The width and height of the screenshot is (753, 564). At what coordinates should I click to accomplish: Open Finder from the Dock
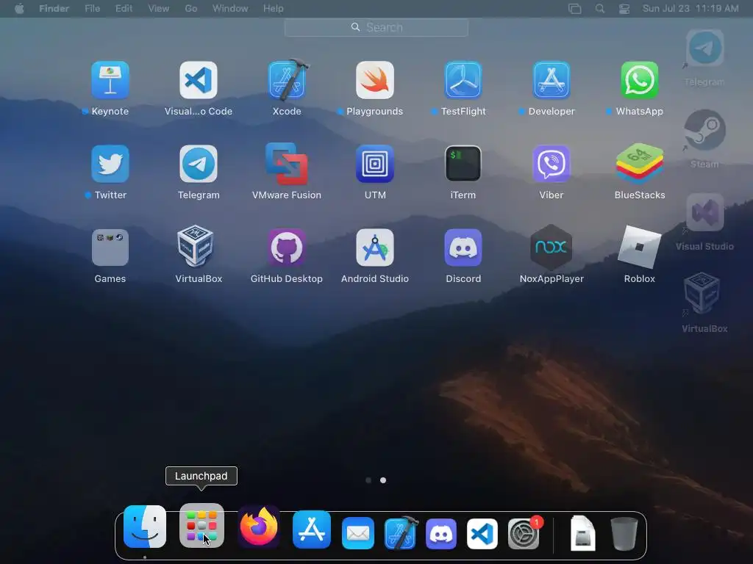(x=145, y=527)
